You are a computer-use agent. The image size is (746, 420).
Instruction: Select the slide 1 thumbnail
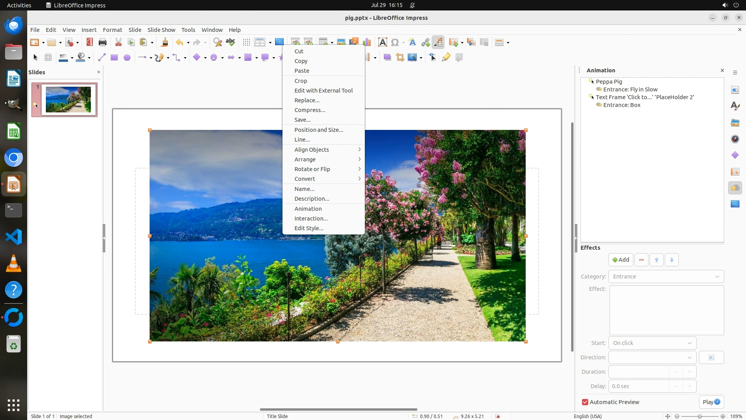(68, 100)
